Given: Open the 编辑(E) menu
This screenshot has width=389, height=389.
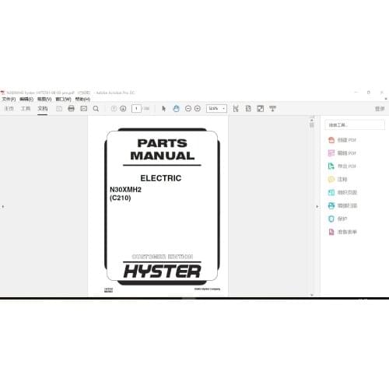Looking at the screenshot, I should (26, 99).
